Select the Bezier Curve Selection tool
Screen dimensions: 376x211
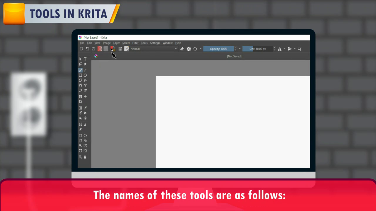[x=80, y=151]
